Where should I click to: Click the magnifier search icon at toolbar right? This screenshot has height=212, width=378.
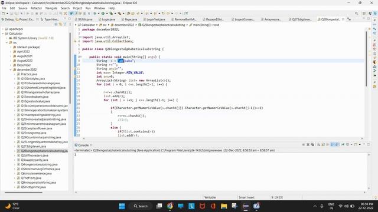click(356, 14)
